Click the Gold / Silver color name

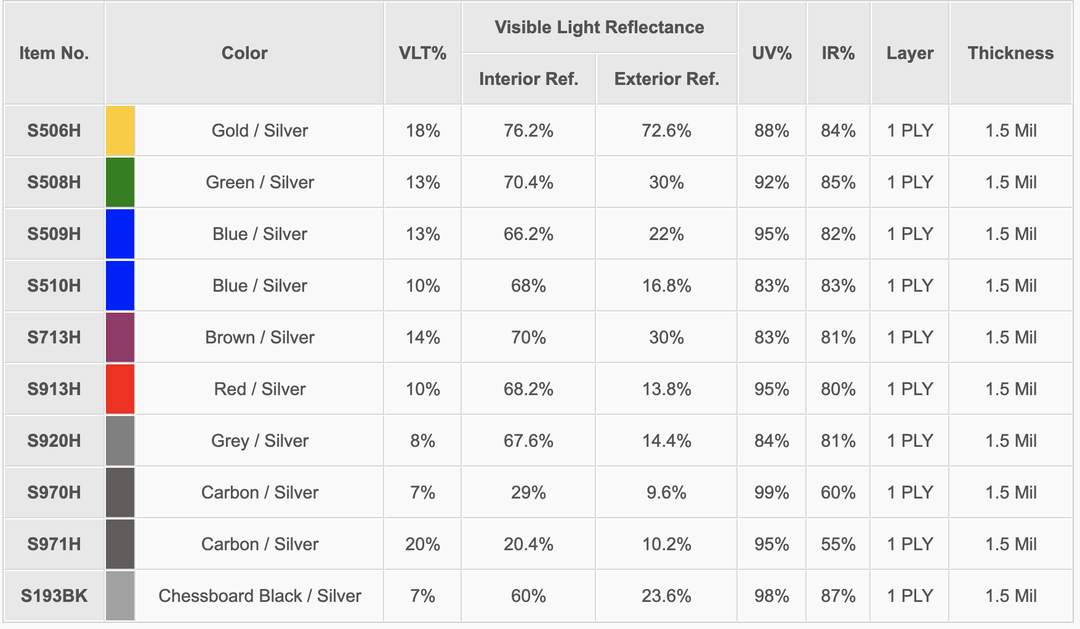point(260,130)
